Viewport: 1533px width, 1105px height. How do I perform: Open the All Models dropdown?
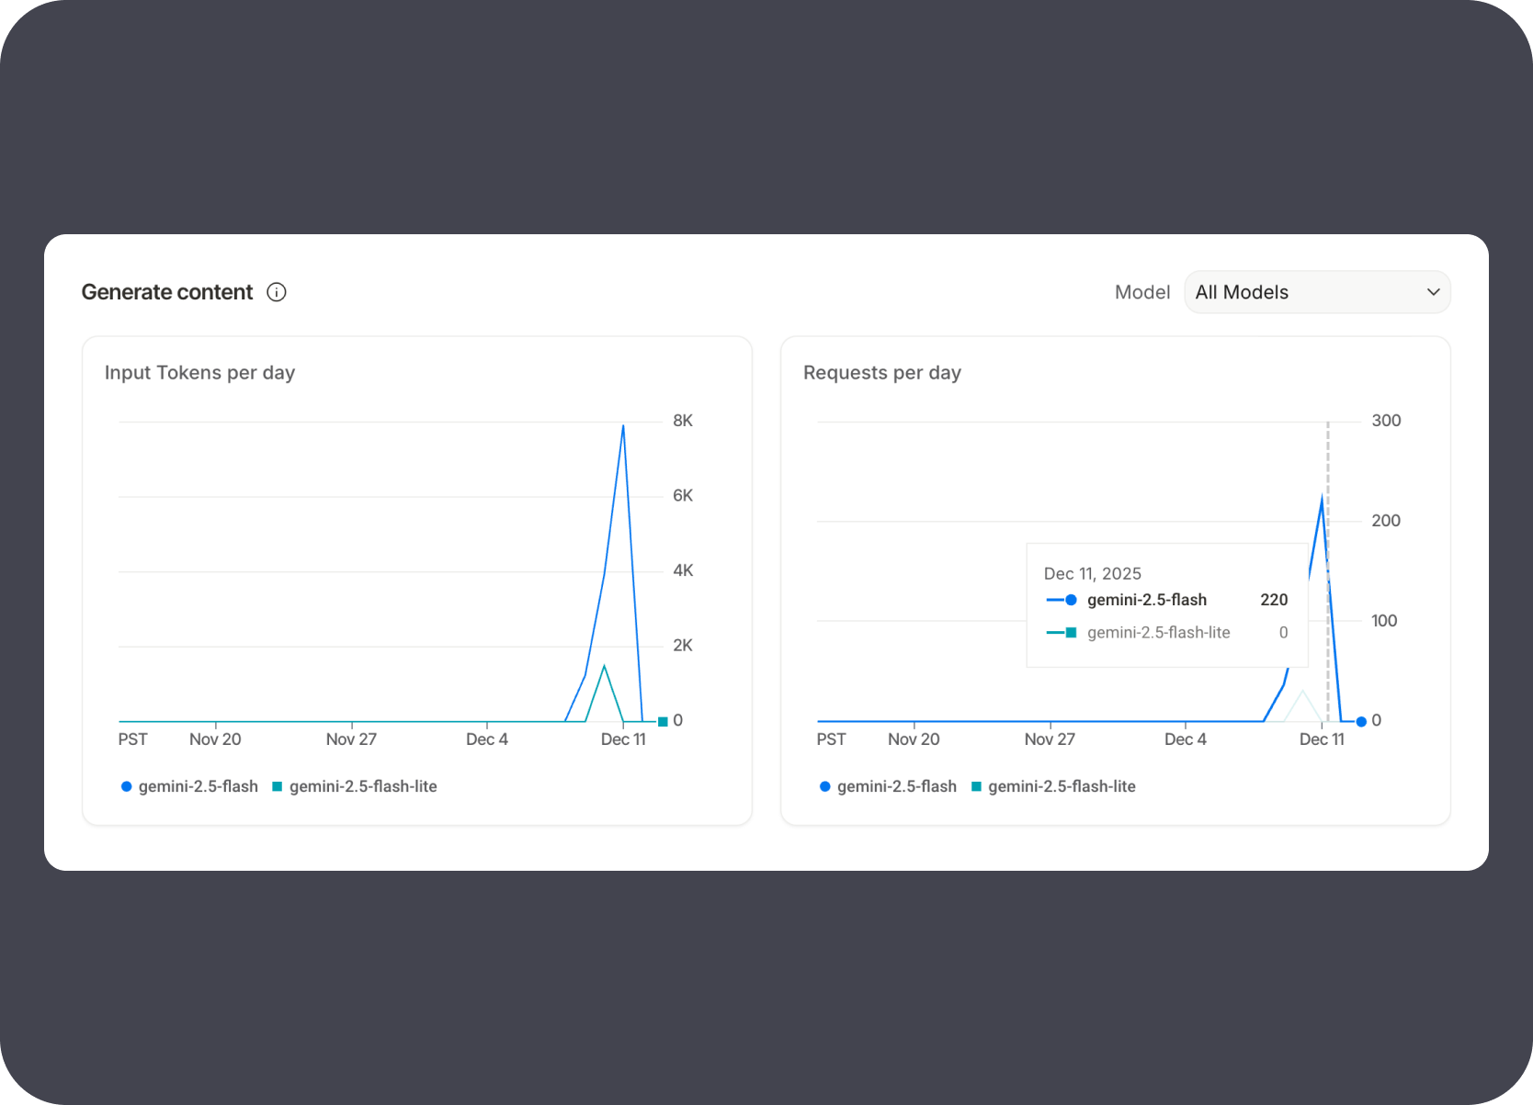1317,292
